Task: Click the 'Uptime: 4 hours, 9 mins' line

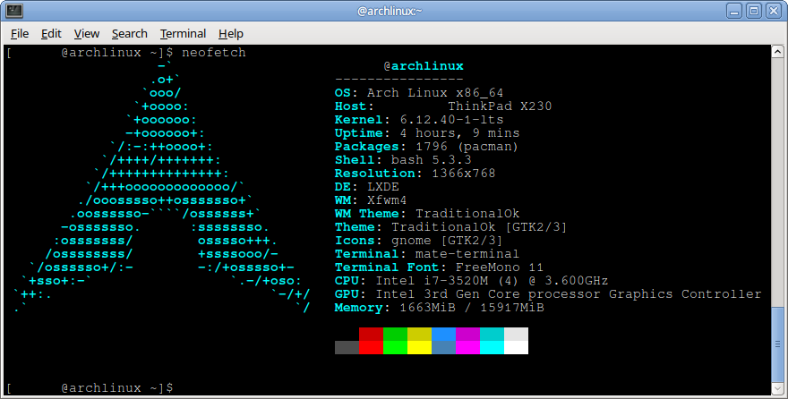Action: coord(426,133)
